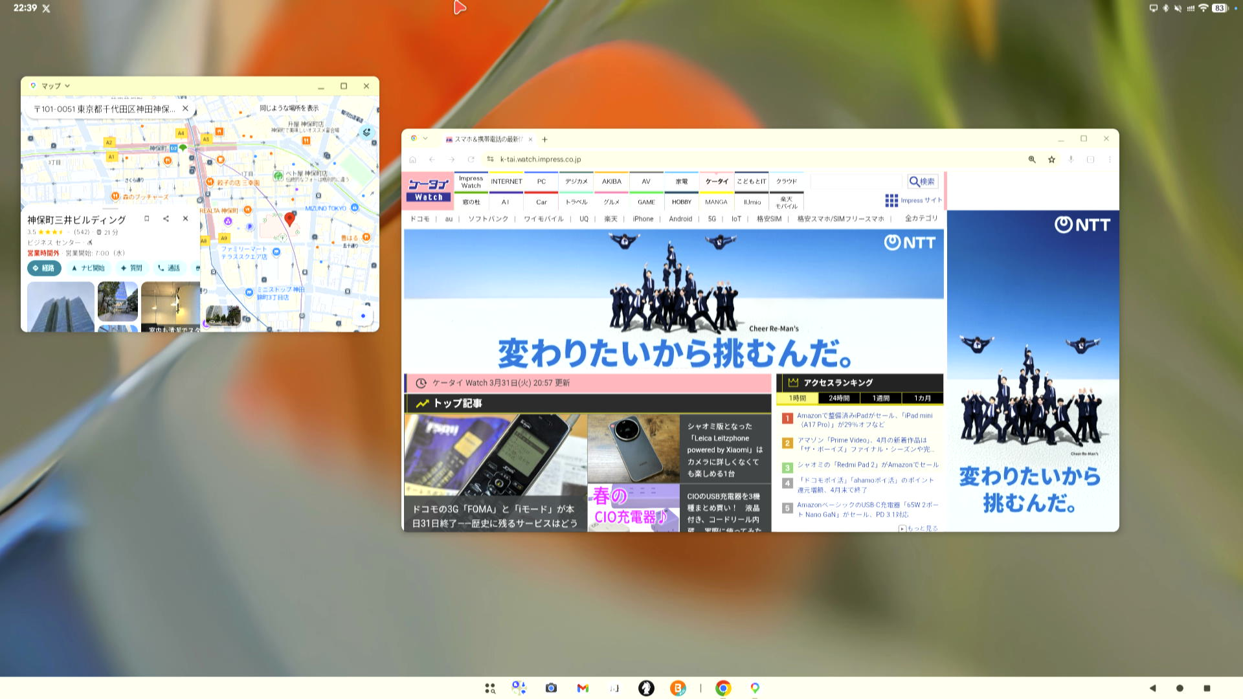Click the 経路 directions button

click(43, 268)
